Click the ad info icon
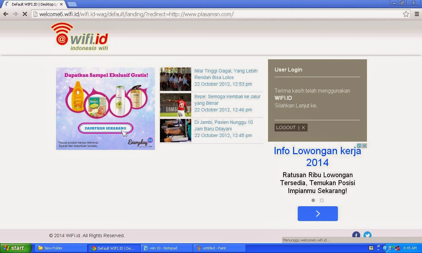The image size is (422, 253). pyautogui.click(x=359, y=146)
